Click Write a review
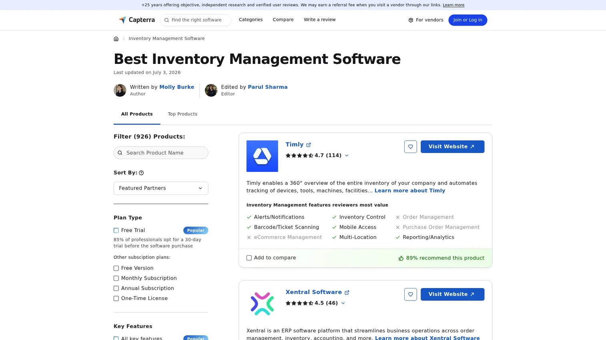 pyautogui.click(x=319, y=20)
